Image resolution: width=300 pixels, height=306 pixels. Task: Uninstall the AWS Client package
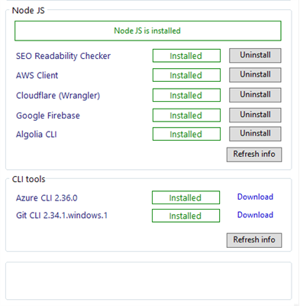point(255,75)
